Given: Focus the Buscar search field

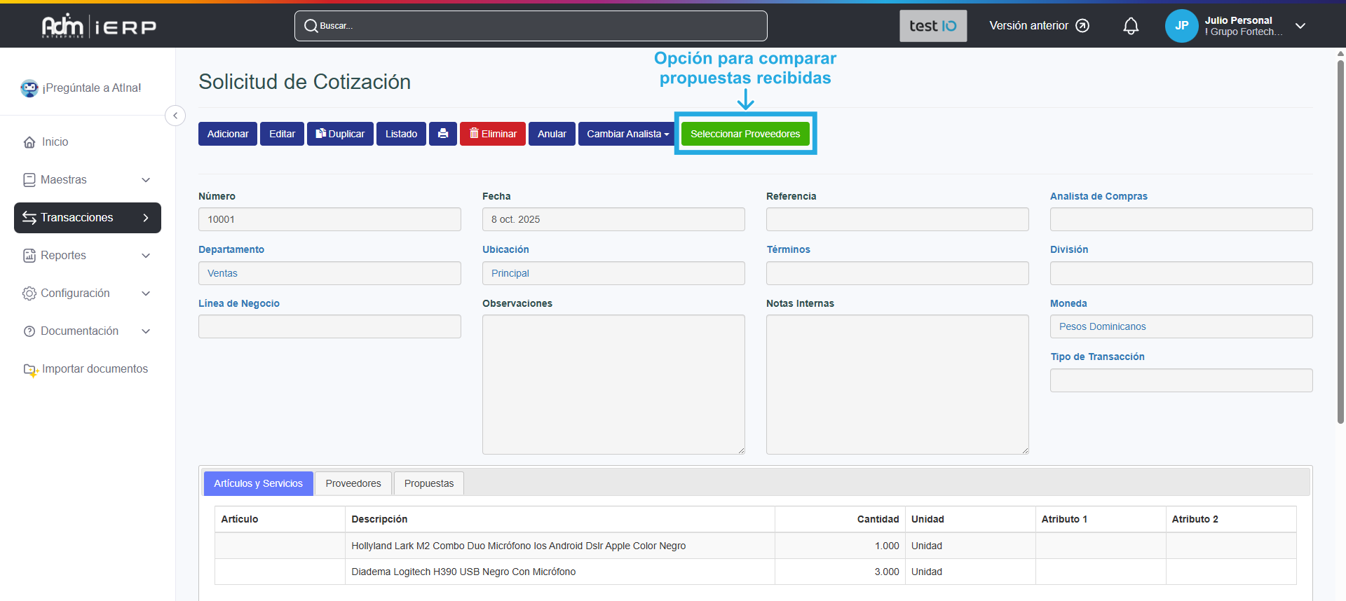Looking at the screenshot, I should pyautogui.click(x=531, y=26).
